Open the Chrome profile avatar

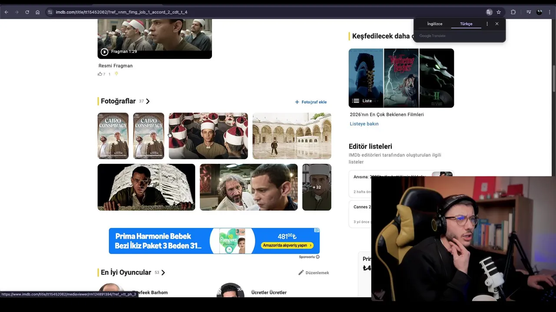(x=539, y=12)
